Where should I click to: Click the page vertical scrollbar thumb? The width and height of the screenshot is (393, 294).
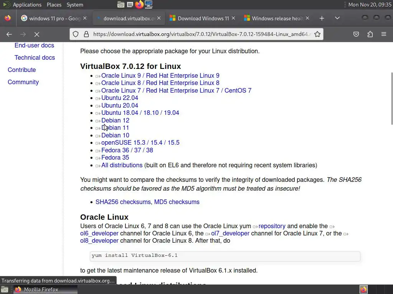[x=392, y=98]
